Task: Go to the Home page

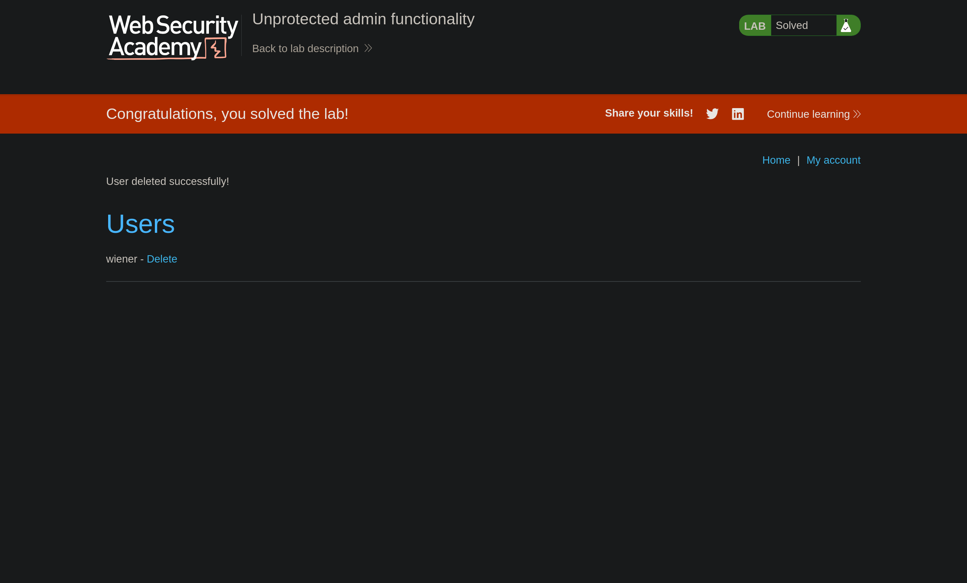Action: coord(776,160)
